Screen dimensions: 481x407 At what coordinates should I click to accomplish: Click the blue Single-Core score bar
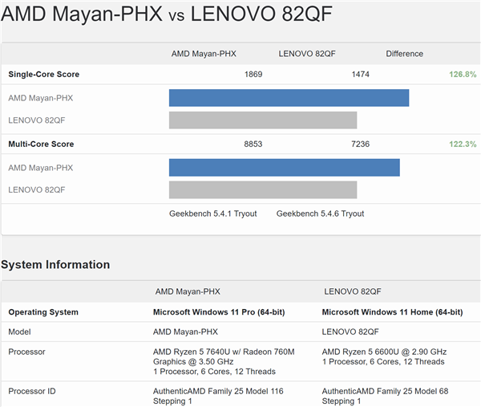pyautogui.click(x=289, y=98)
